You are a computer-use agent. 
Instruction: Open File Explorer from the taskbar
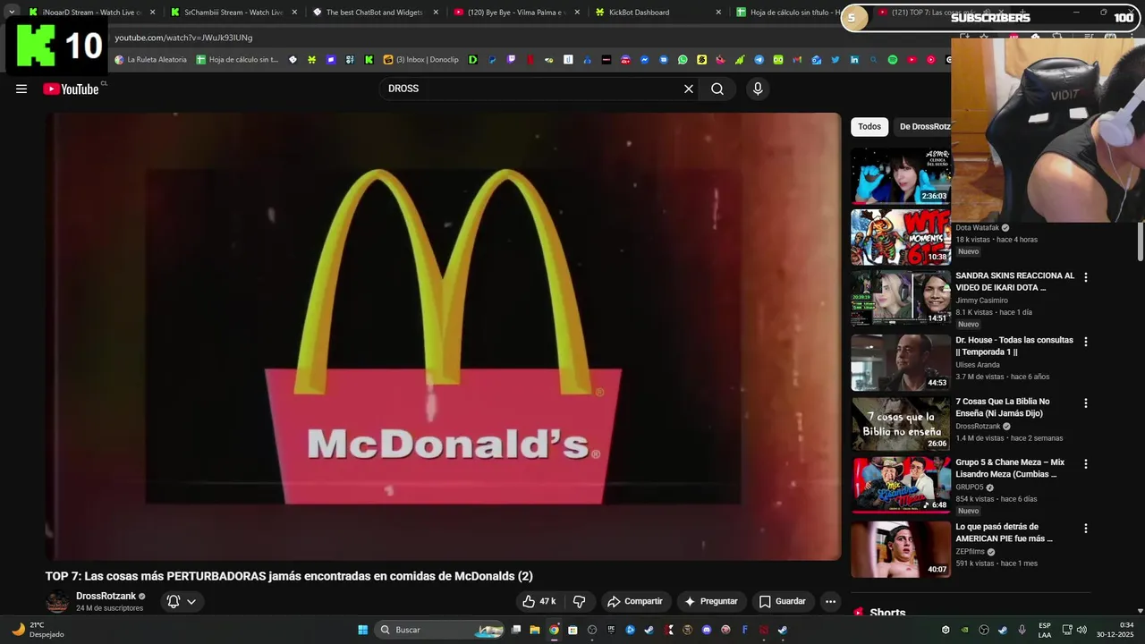[x=535, y=630]
